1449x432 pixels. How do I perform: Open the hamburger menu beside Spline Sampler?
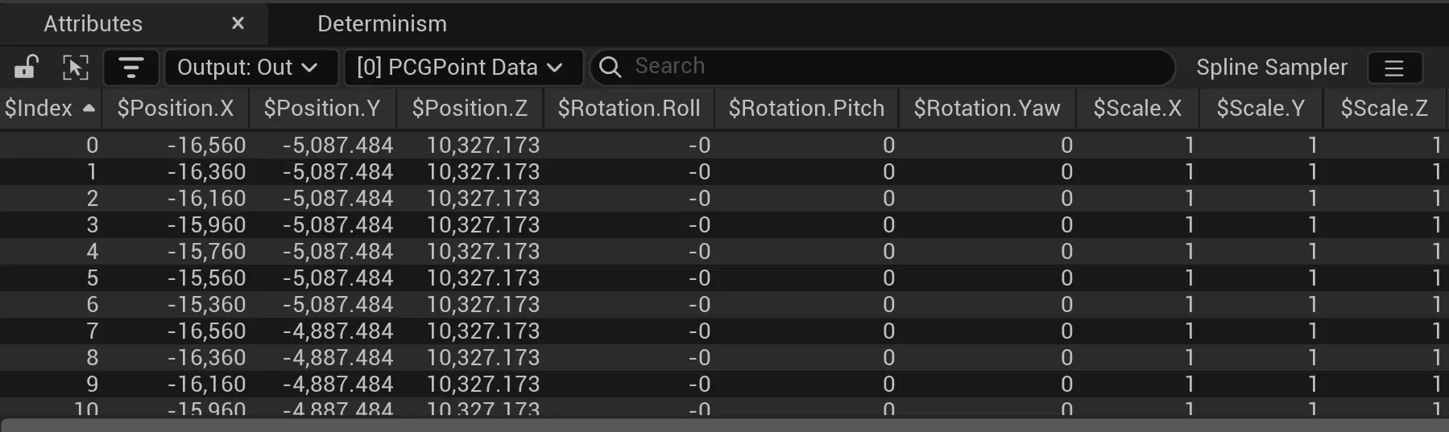tap(1394, 68)
